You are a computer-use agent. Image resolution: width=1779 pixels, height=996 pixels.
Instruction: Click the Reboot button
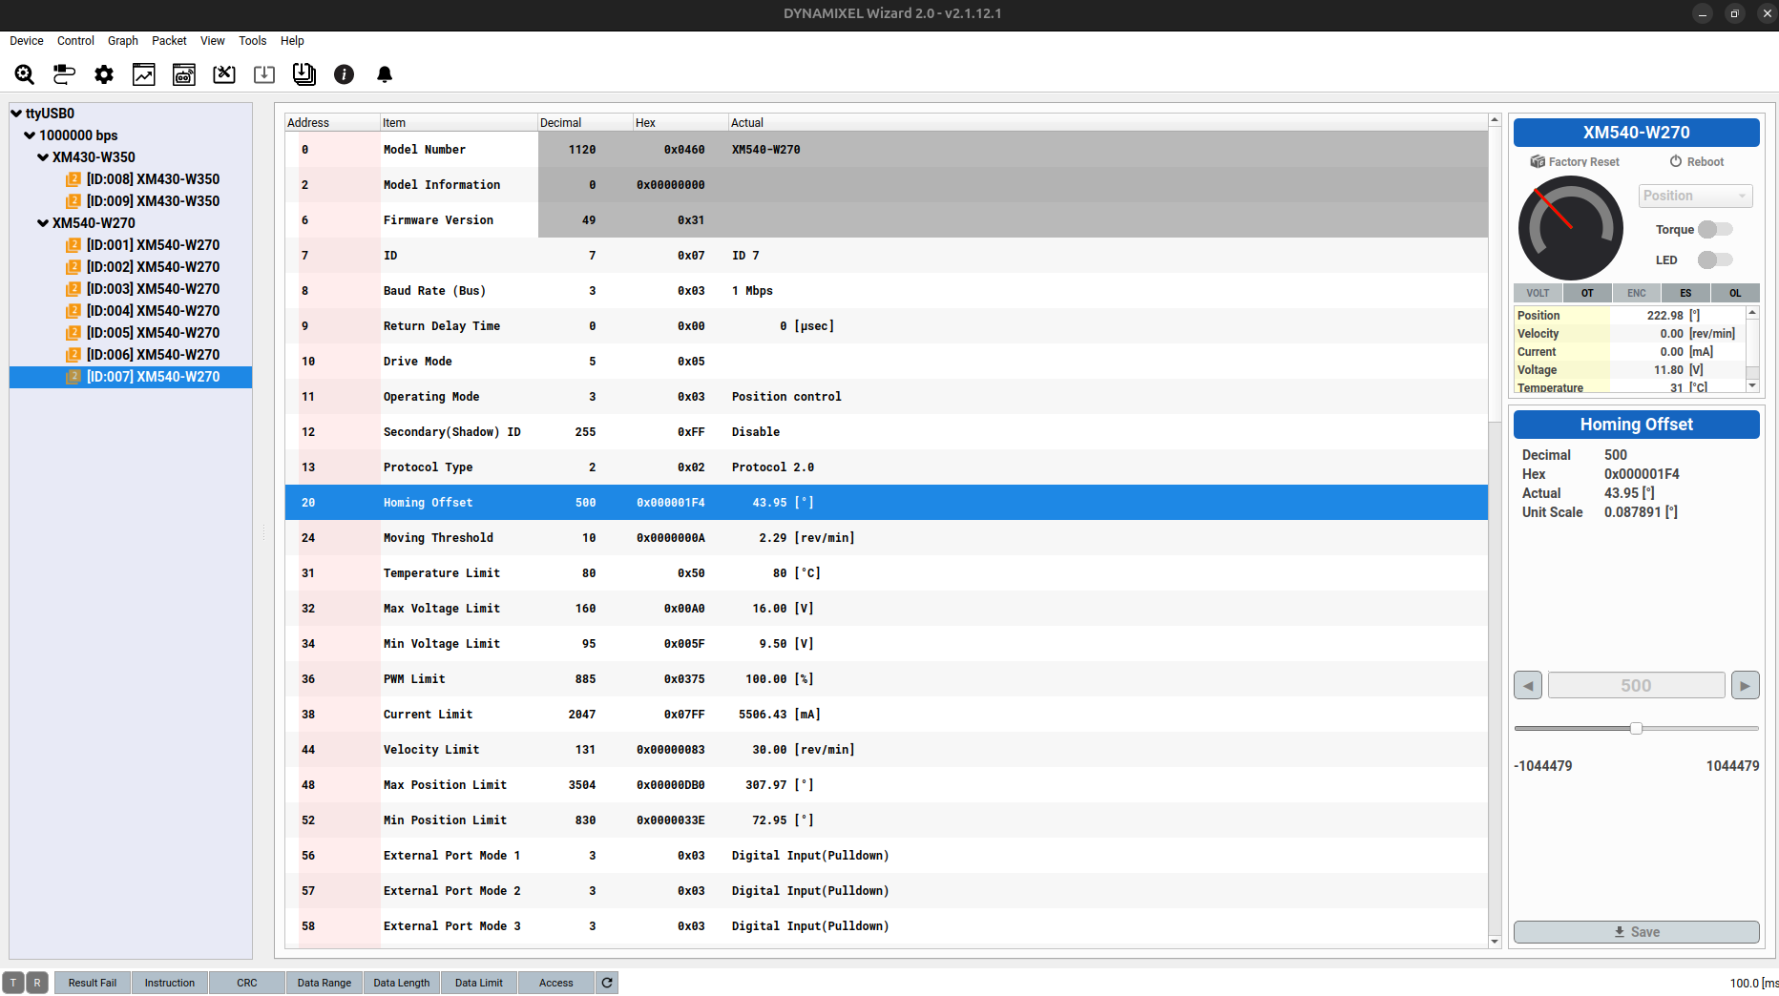(1697, 162)
